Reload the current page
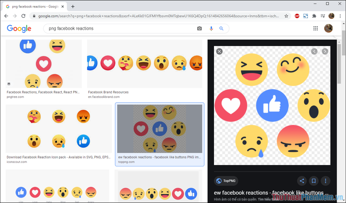 23,16
